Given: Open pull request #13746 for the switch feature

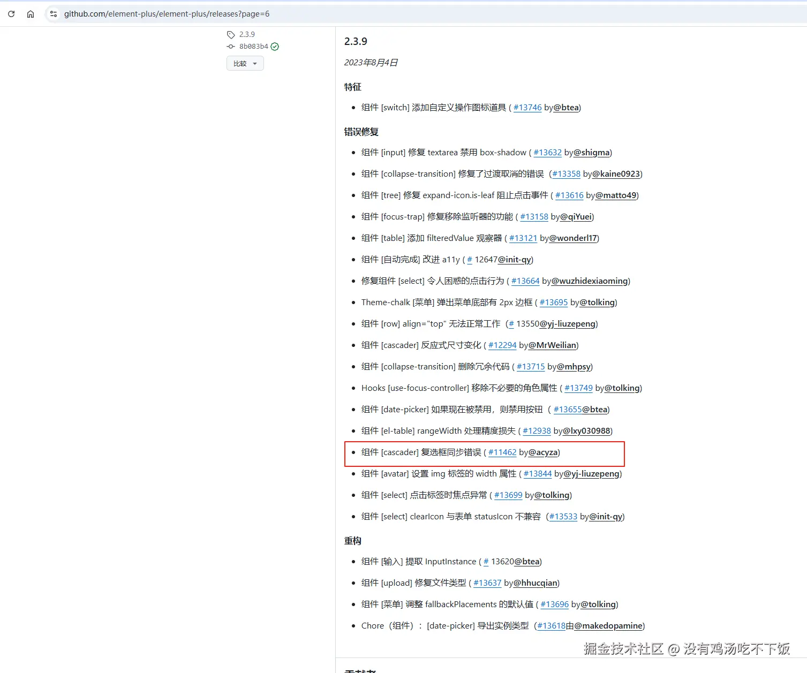Looking at the screenshot, I should pyautogui.click(x=527, y=108).
